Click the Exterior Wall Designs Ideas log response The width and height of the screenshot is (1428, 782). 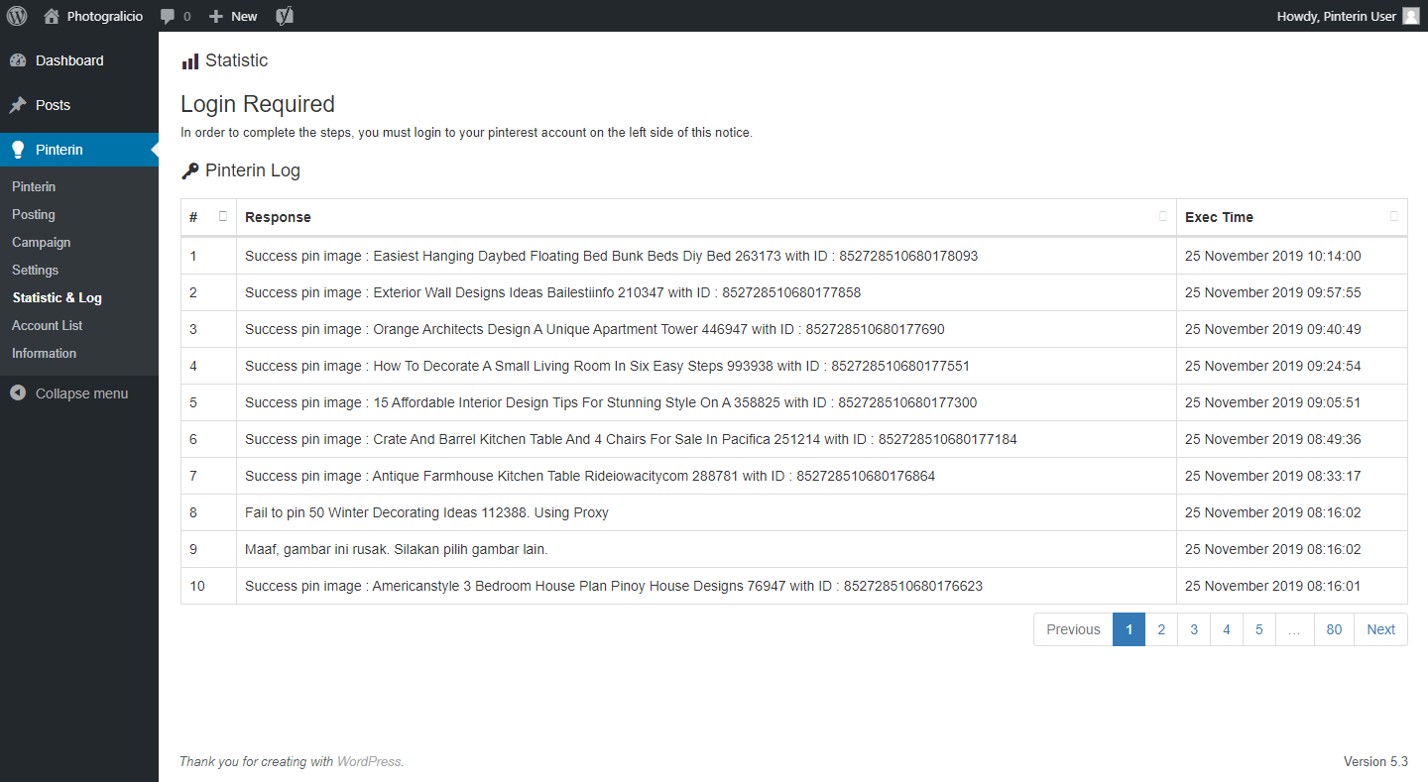click(x=552, y=292)
